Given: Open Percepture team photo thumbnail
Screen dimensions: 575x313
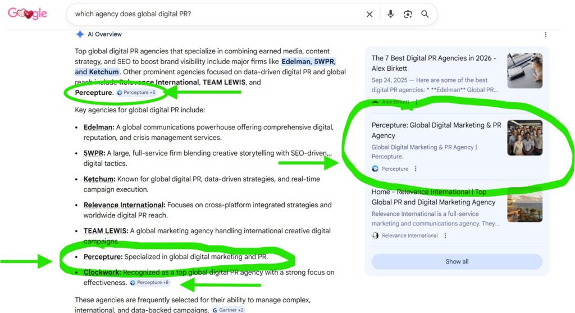Looking at the screenshot, I should pyautogui.click(x=525, y=138).
